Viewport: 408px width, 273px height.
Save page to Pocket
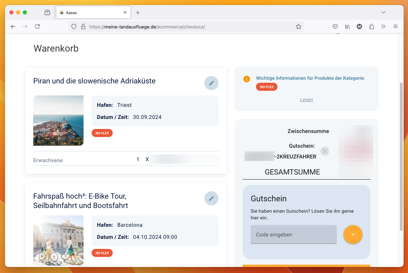click(335, 27)
